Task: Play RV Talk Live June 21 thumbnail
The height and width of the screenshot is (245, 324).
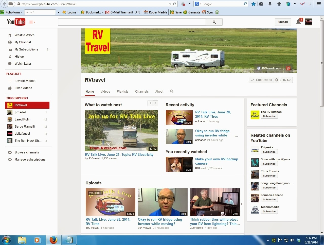Action: point(121,131)
